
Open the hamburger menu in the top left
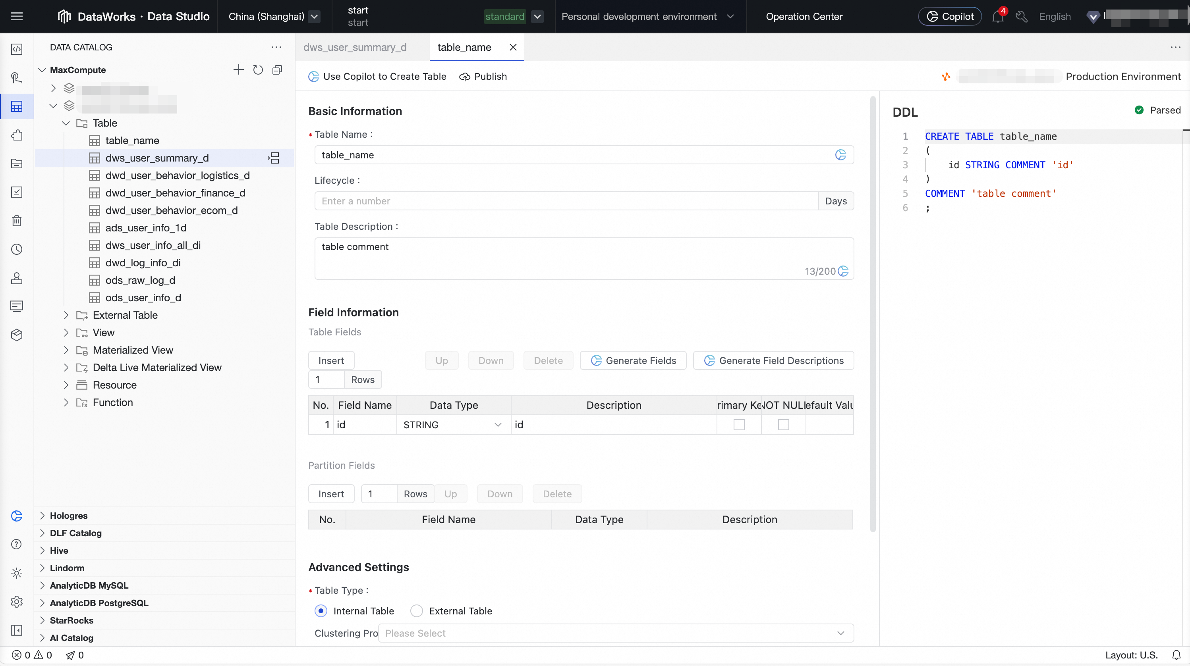click(17, 17)
